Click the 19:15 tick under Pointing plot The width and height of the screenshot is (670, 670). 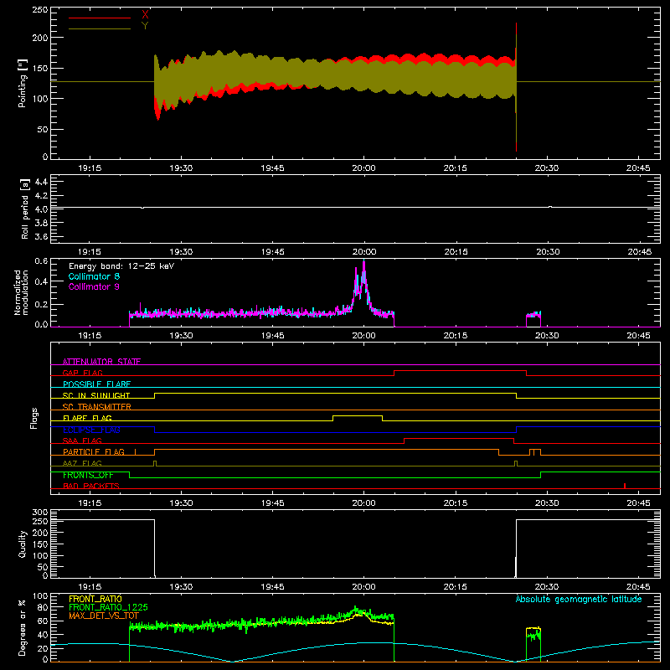[x=90, y=168]
